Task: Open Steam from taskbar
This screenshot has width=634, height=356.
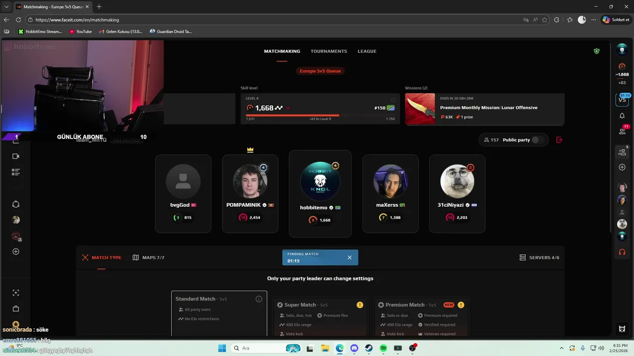Action: 369,348
